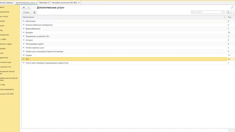Open the Зарплата и кадры sidebar section
Image resolution: width=235 pixels, height=132 pixels.
click(x=6, y=44)
